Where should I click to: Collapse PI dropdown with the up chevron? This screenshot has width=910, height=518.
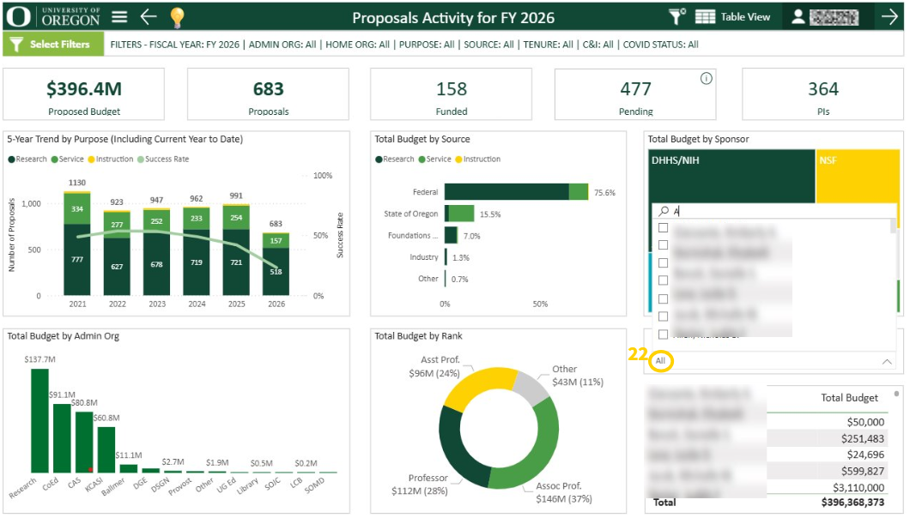coord(887,361)
